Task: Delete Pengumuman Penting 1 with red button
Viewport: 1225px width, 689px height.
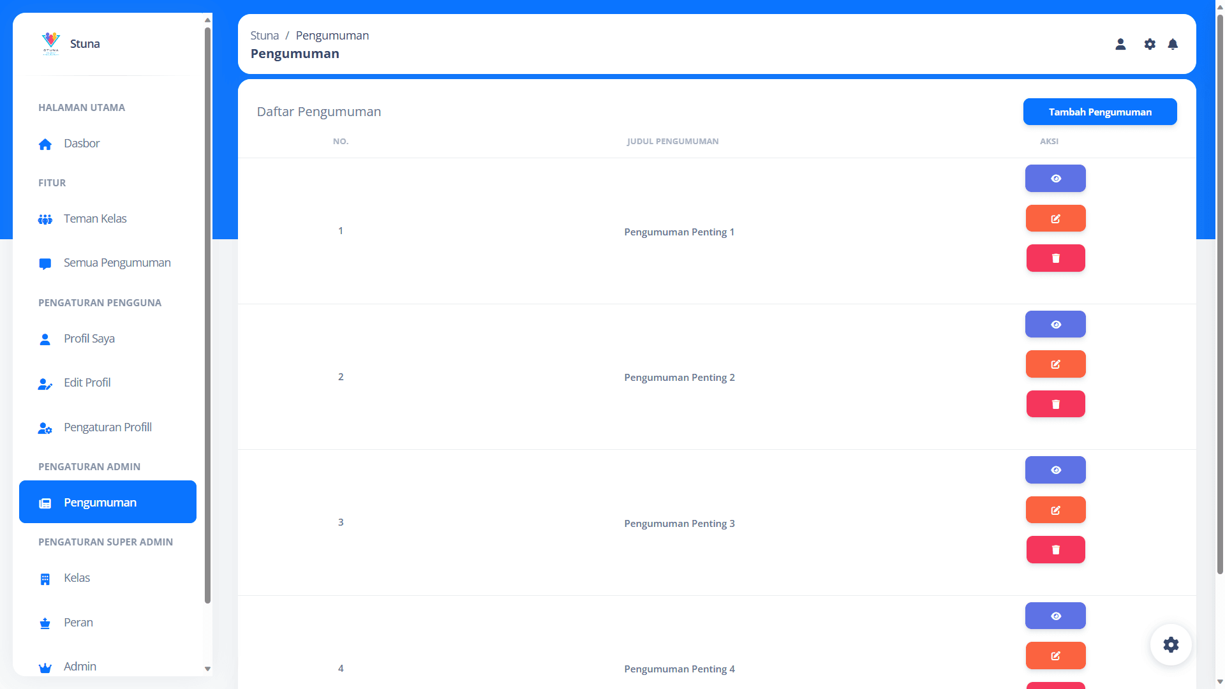Action: [x=1055, y=258]
